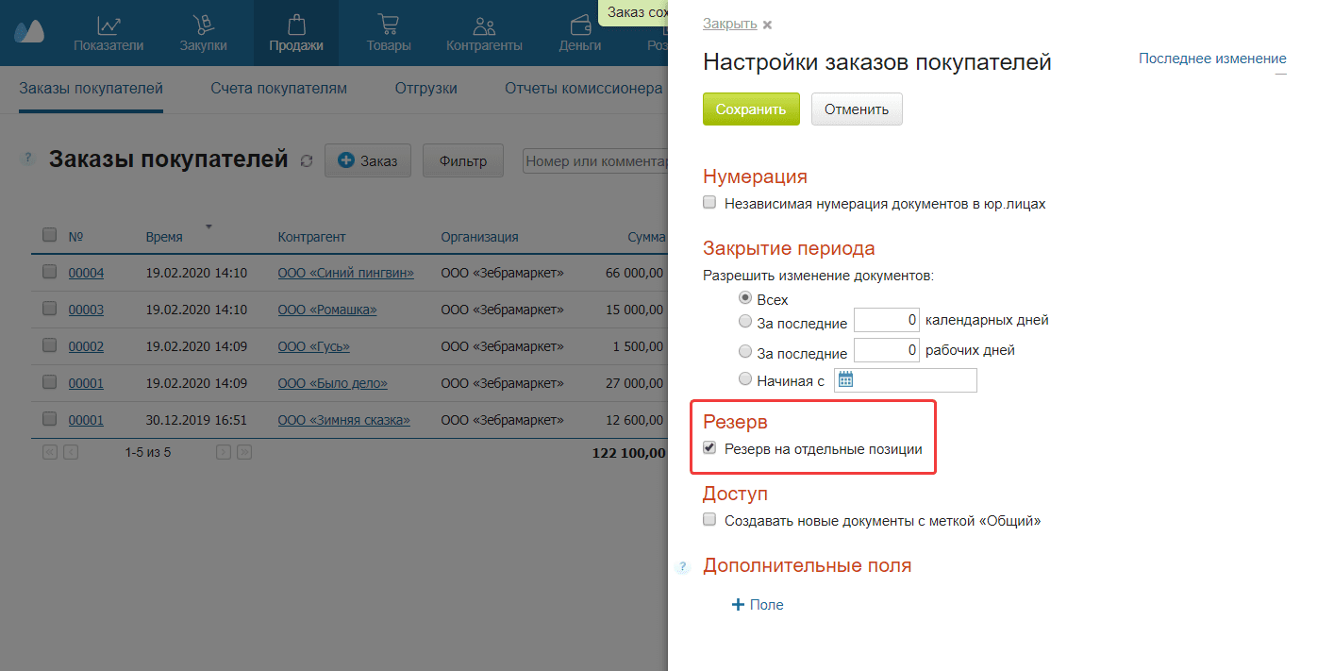
Task: Open order 00004
Action: (x=86, y=273)
